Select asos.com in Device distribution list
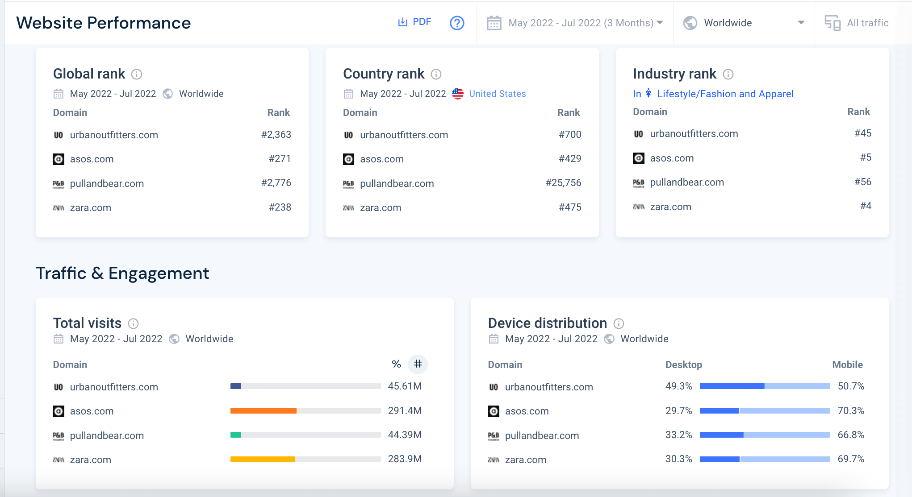This screenshot has width=912, height=497. (527, 411)
